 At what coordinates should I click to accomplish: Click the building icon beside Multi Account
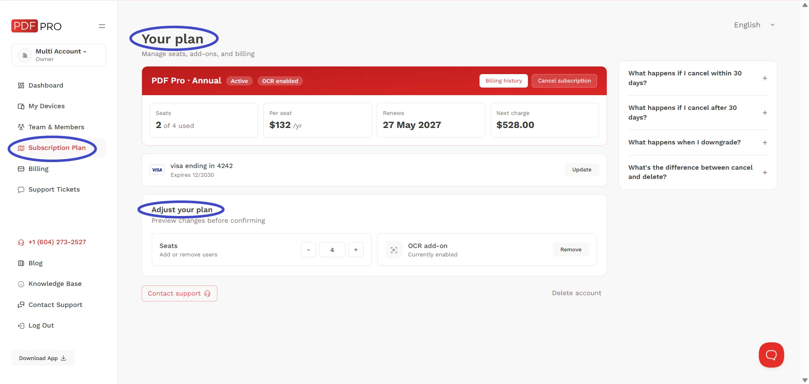[x=25, y=55]
